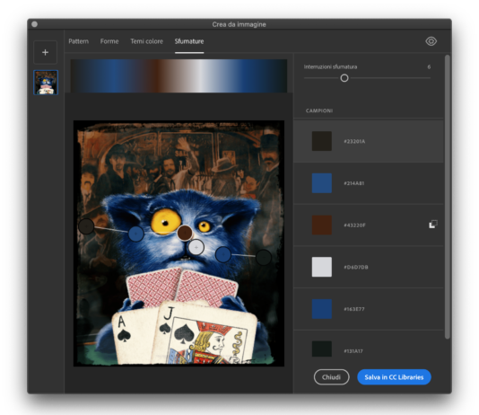Select the Sfumature tab

tap(189, 41)
